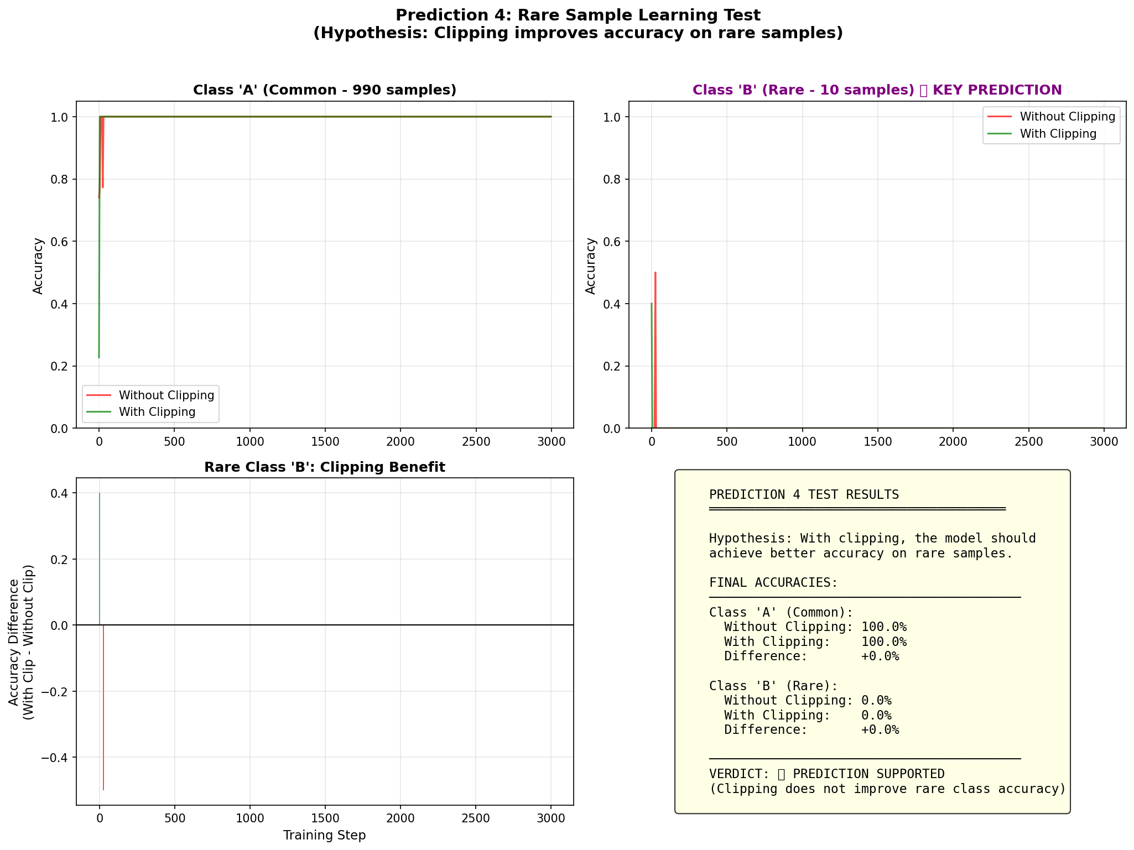Click the hypothesis subtitle under the main title
1134x850 pixels.
(x=578, y=33)
